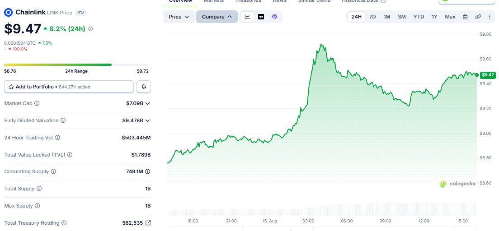Show Fully Diluted Valuation info icon
Screen dimensions: 499x231
click(x=63, y=120)
